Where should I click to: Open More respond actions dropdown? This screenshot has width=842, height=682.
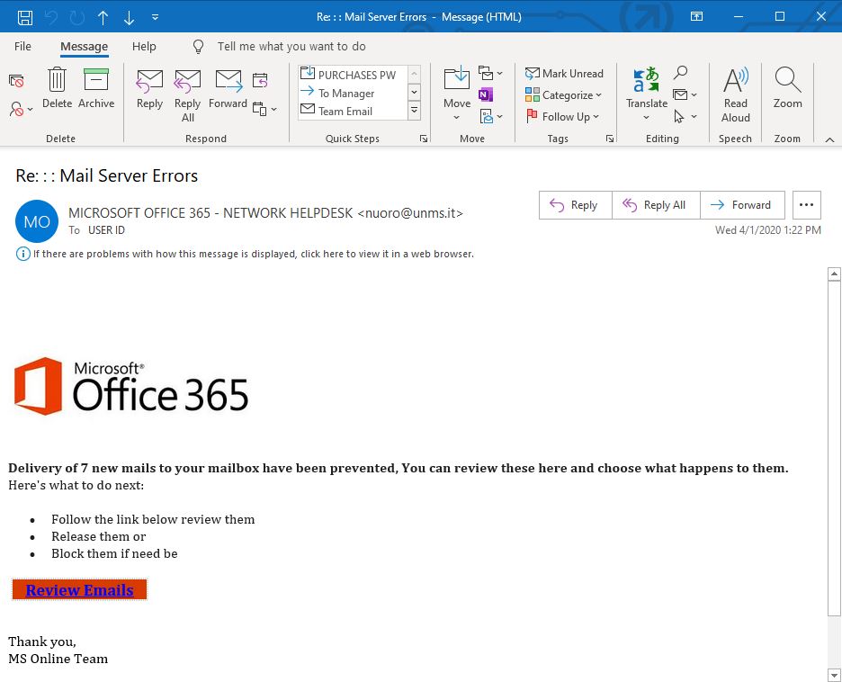coord(264,109)
